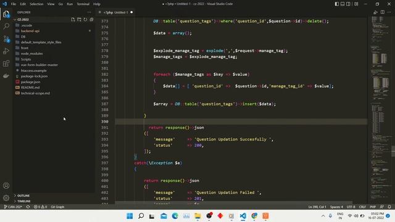This screenshot has height=222, width=395.
Task: Toggle the bottom panel layout
Action: point(343,4)
